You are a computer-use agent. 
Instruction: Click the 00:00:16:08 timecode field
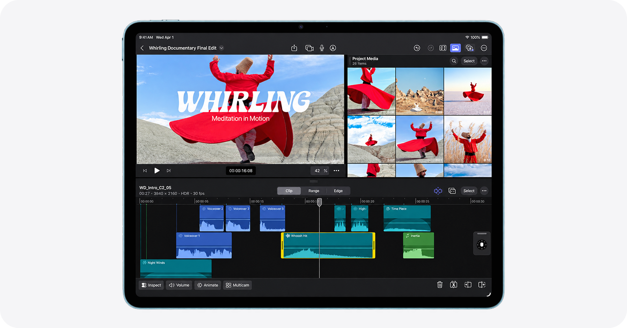[x=241, y=171]
